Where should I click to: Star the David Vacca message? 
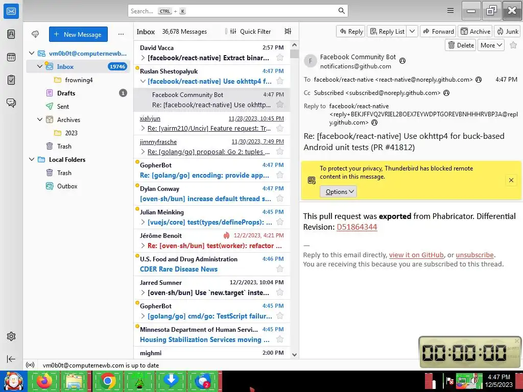[x=280, y=57]
